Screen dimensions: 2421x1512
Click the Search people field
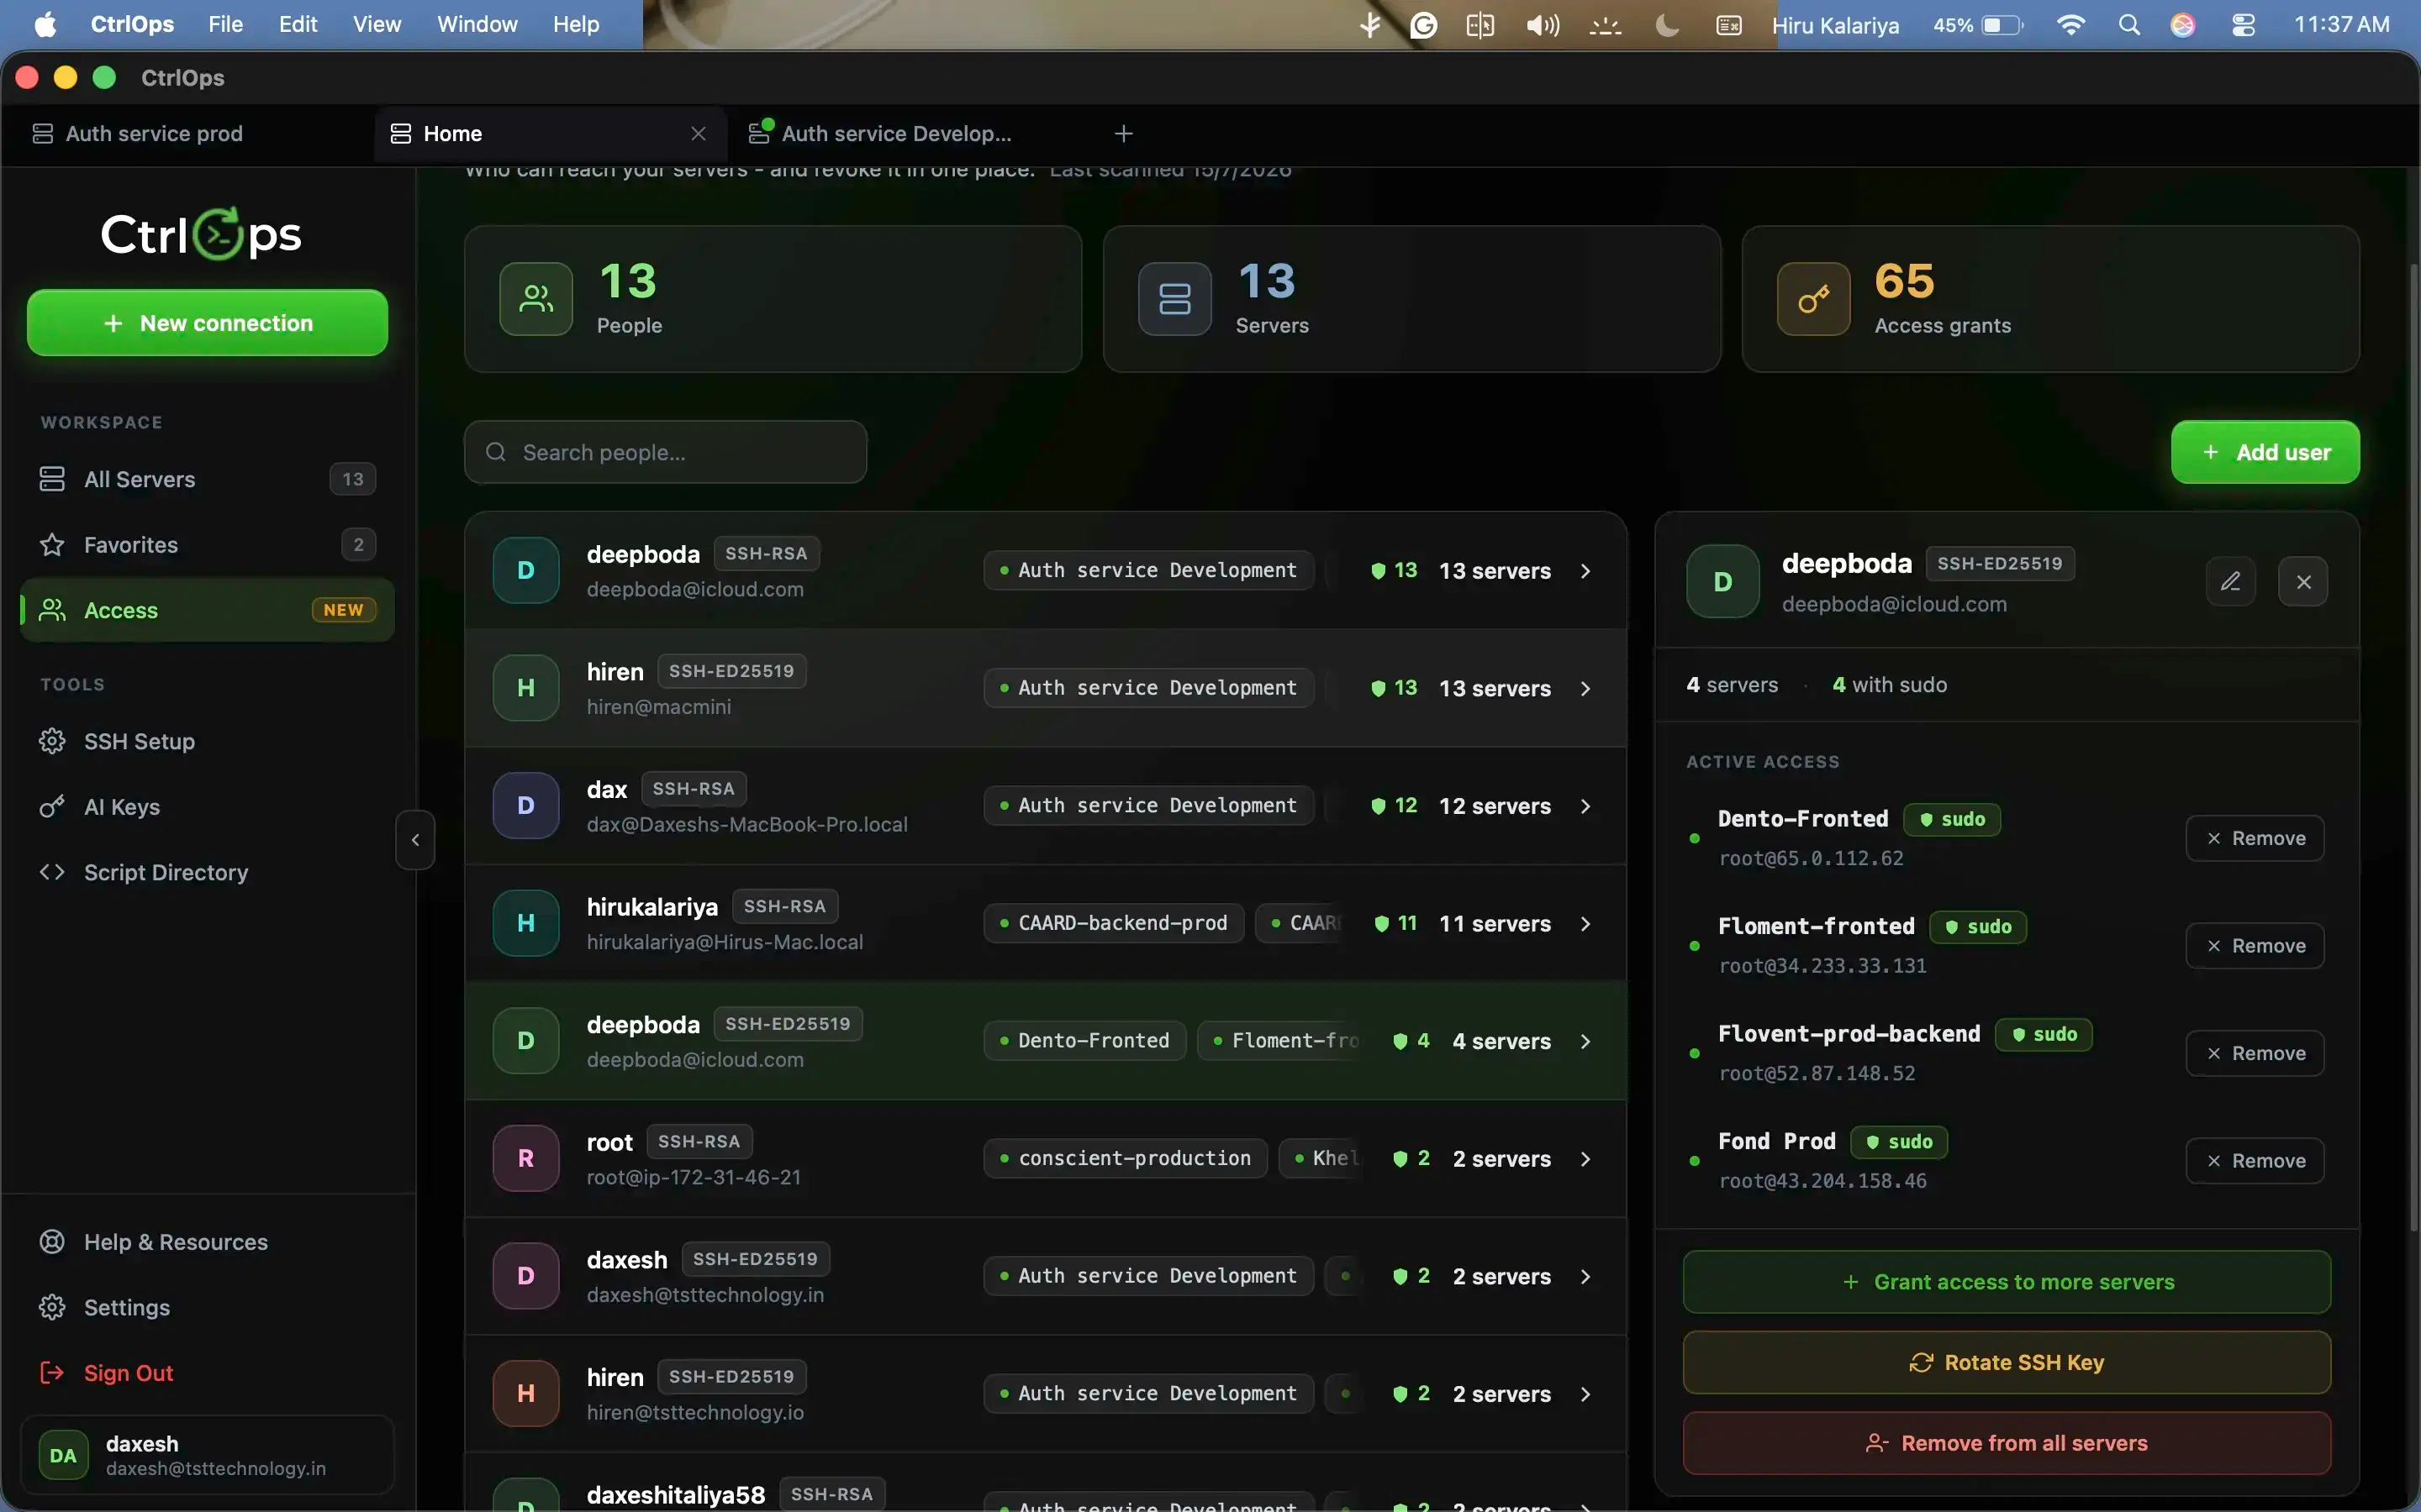click(x=665, y=452)
